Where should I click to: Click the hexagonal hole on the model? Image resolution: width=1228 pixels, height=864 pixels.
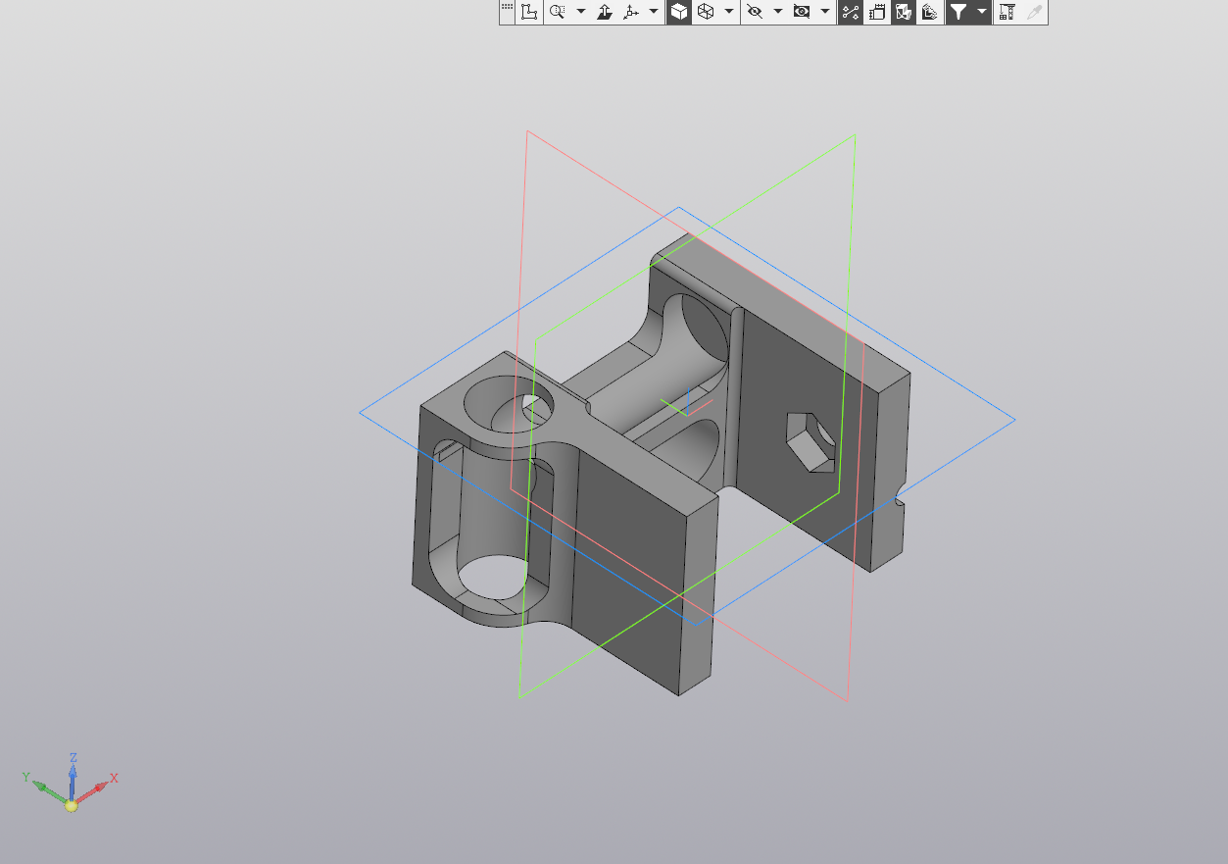coord(810,438)
